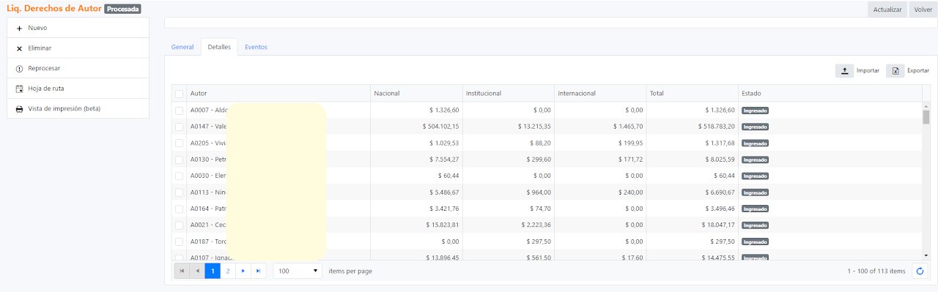Check the row A0205 checkbox

click(x=179, y=143)
